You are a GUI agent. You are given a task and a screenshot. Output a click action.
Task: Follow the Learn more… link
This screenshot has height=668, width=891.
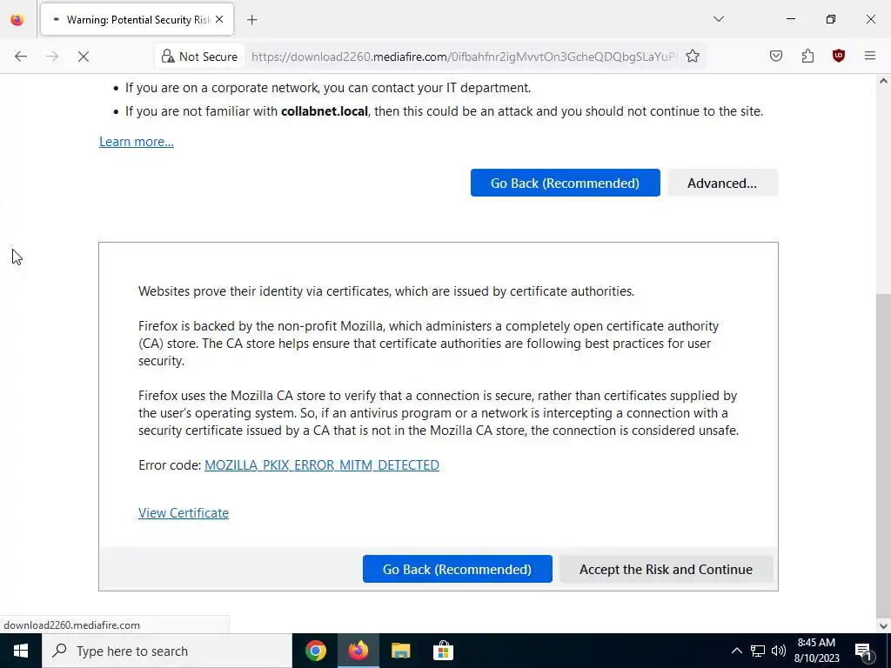pyautogui.click(x=137, y=142)
